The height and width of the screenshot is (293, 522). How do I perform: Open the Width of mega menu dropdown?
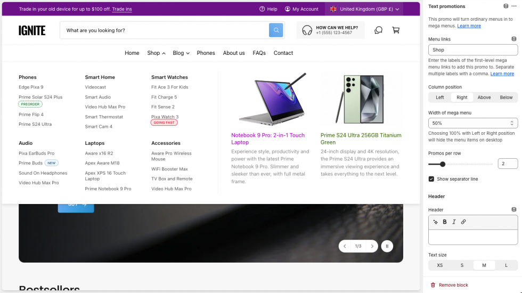(473, 123)
